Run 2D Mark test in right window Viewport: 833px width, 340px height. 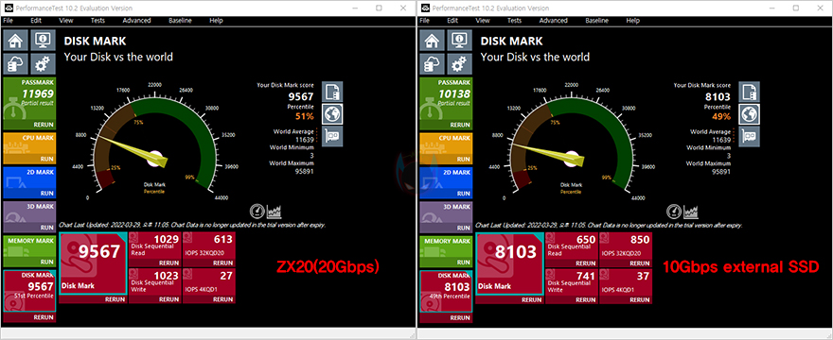[x=464, y=194]
